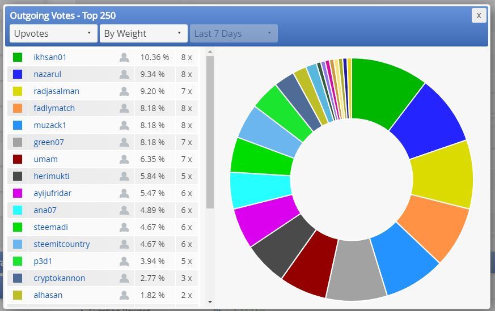
Task: Open profile icon beside ayijufridar
Action: click(124, 193)
